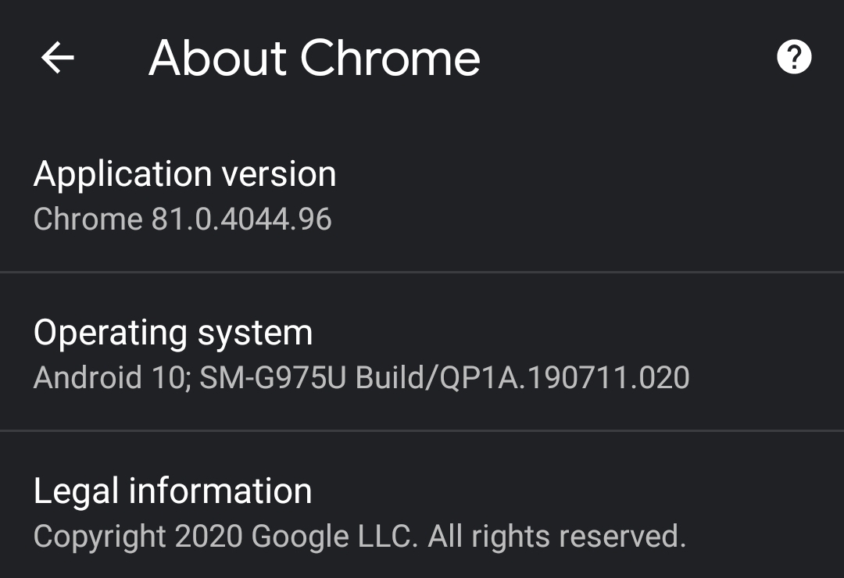844x578 pixels.
Task: Tap the word Chrome before the version number
Action: 88,219
